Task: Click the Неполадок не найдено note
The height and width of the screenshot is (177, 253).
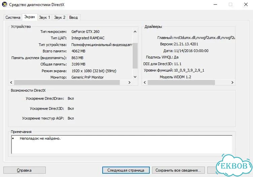Action: pos(40,138)
